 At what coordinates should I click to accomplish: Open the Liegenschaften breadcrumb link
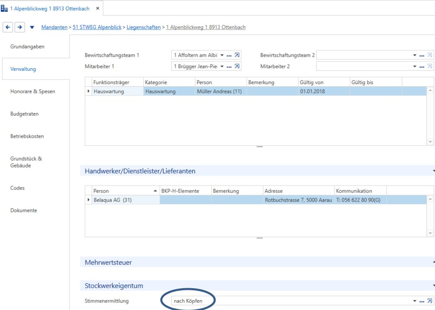(144, 27)
